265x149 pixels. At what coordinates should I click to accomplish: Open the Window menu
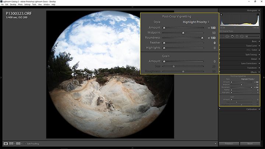click(x=46, y=4)
